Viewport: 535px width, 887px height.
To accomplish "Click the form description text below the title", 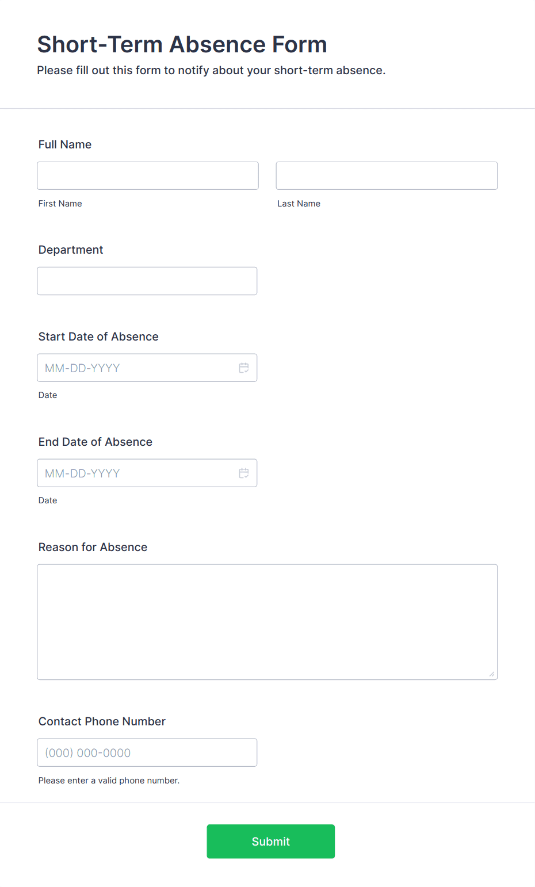I will (211, 70).
